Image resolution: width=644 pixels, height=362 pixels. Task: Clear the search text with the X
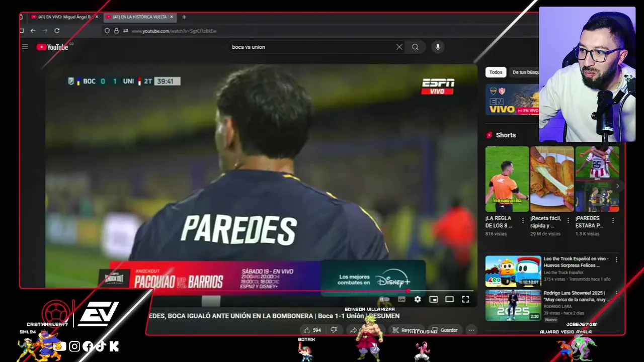(x=399, y=47)
